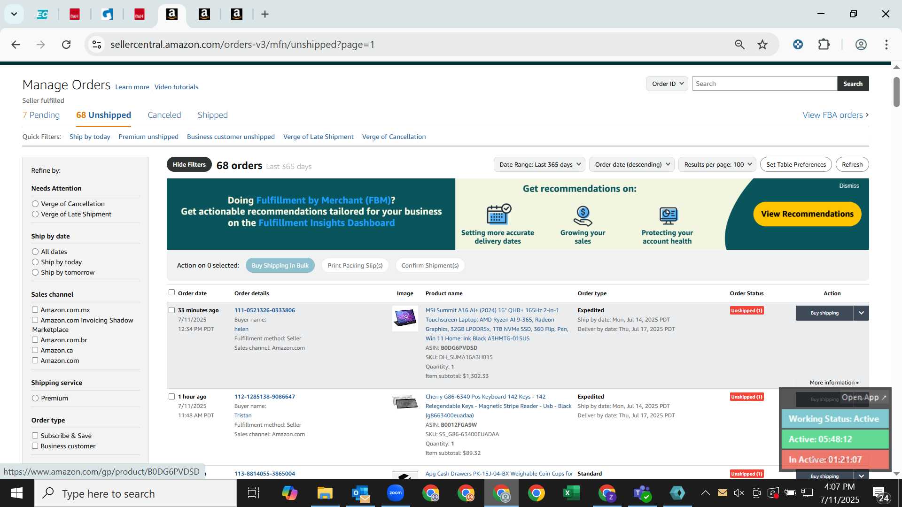Tick the select-all orders header checkbox
Viewport: 902px width, 507px height.
click(171, 292)
